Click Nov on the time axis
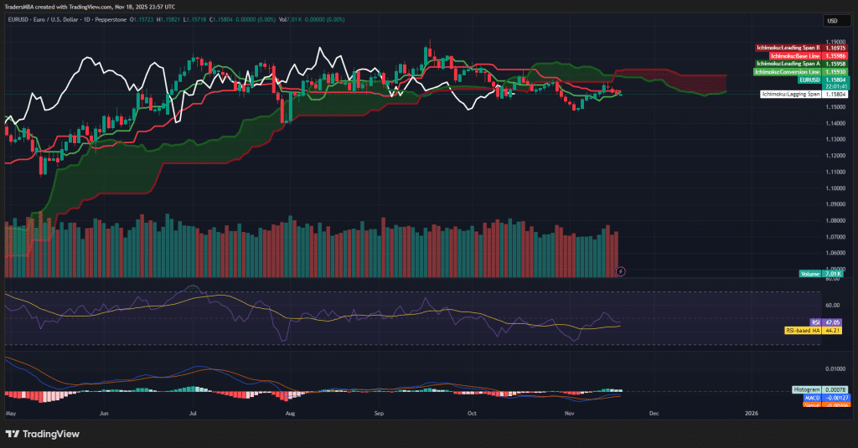The height and width of the screenshot is (448, 858). [569, 414]
